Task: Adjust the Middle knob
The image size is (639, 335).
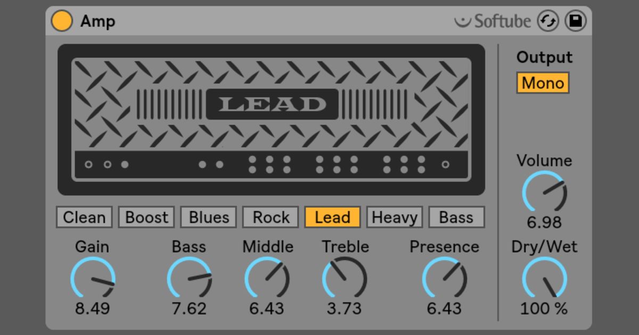Action: click(x=268, y=277)
